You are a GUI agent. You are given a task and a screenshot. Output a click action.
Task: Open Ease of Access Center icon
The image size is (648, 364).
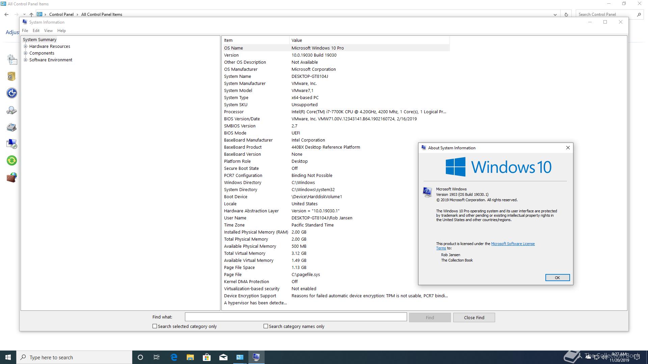tap(12, 93)
